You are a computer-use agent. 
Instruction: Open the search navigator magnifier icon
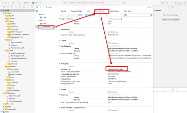12,7
